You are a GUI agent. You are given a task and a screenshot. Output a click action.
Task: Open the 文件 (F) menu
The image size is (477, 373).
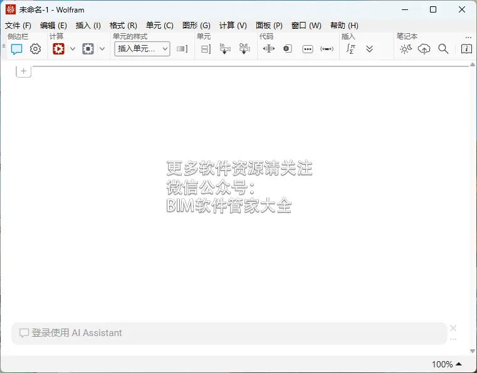point(18,26)
